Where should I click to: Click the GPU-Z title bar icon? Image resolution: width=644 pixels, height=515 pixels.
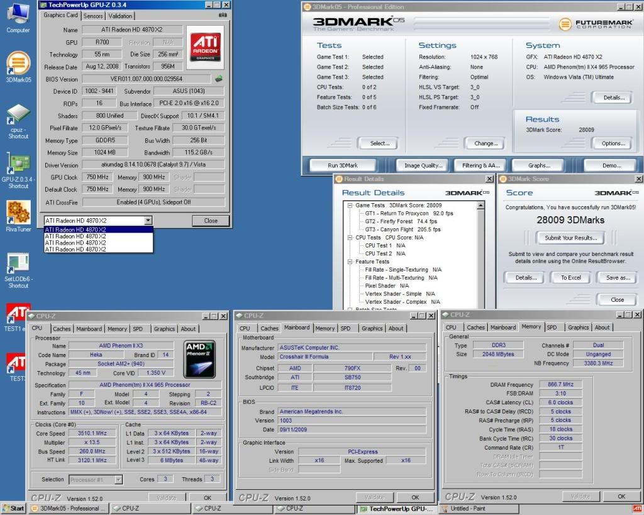(43, 5)
